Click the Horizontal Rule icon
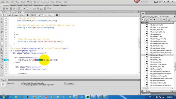The width and height of the screenshot is (176, 99). pos(38,9)
